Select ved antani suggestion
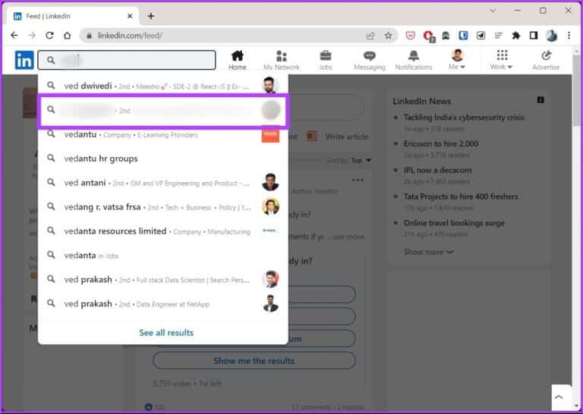The width and height of the screenshot is (583, 414). [163, 183]
